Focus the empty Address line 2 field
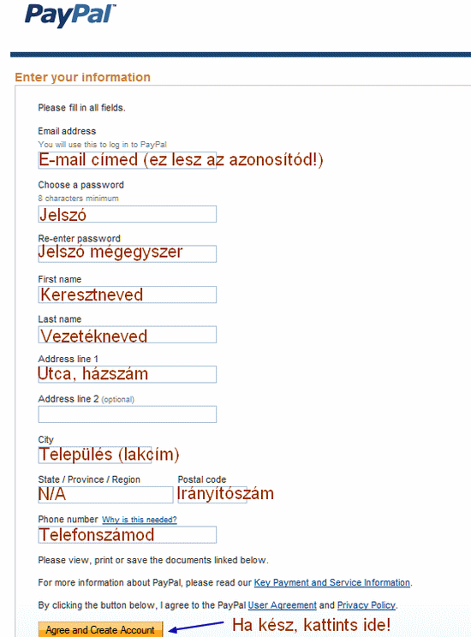This screenshot has width=471, height=637. point(128,414)
